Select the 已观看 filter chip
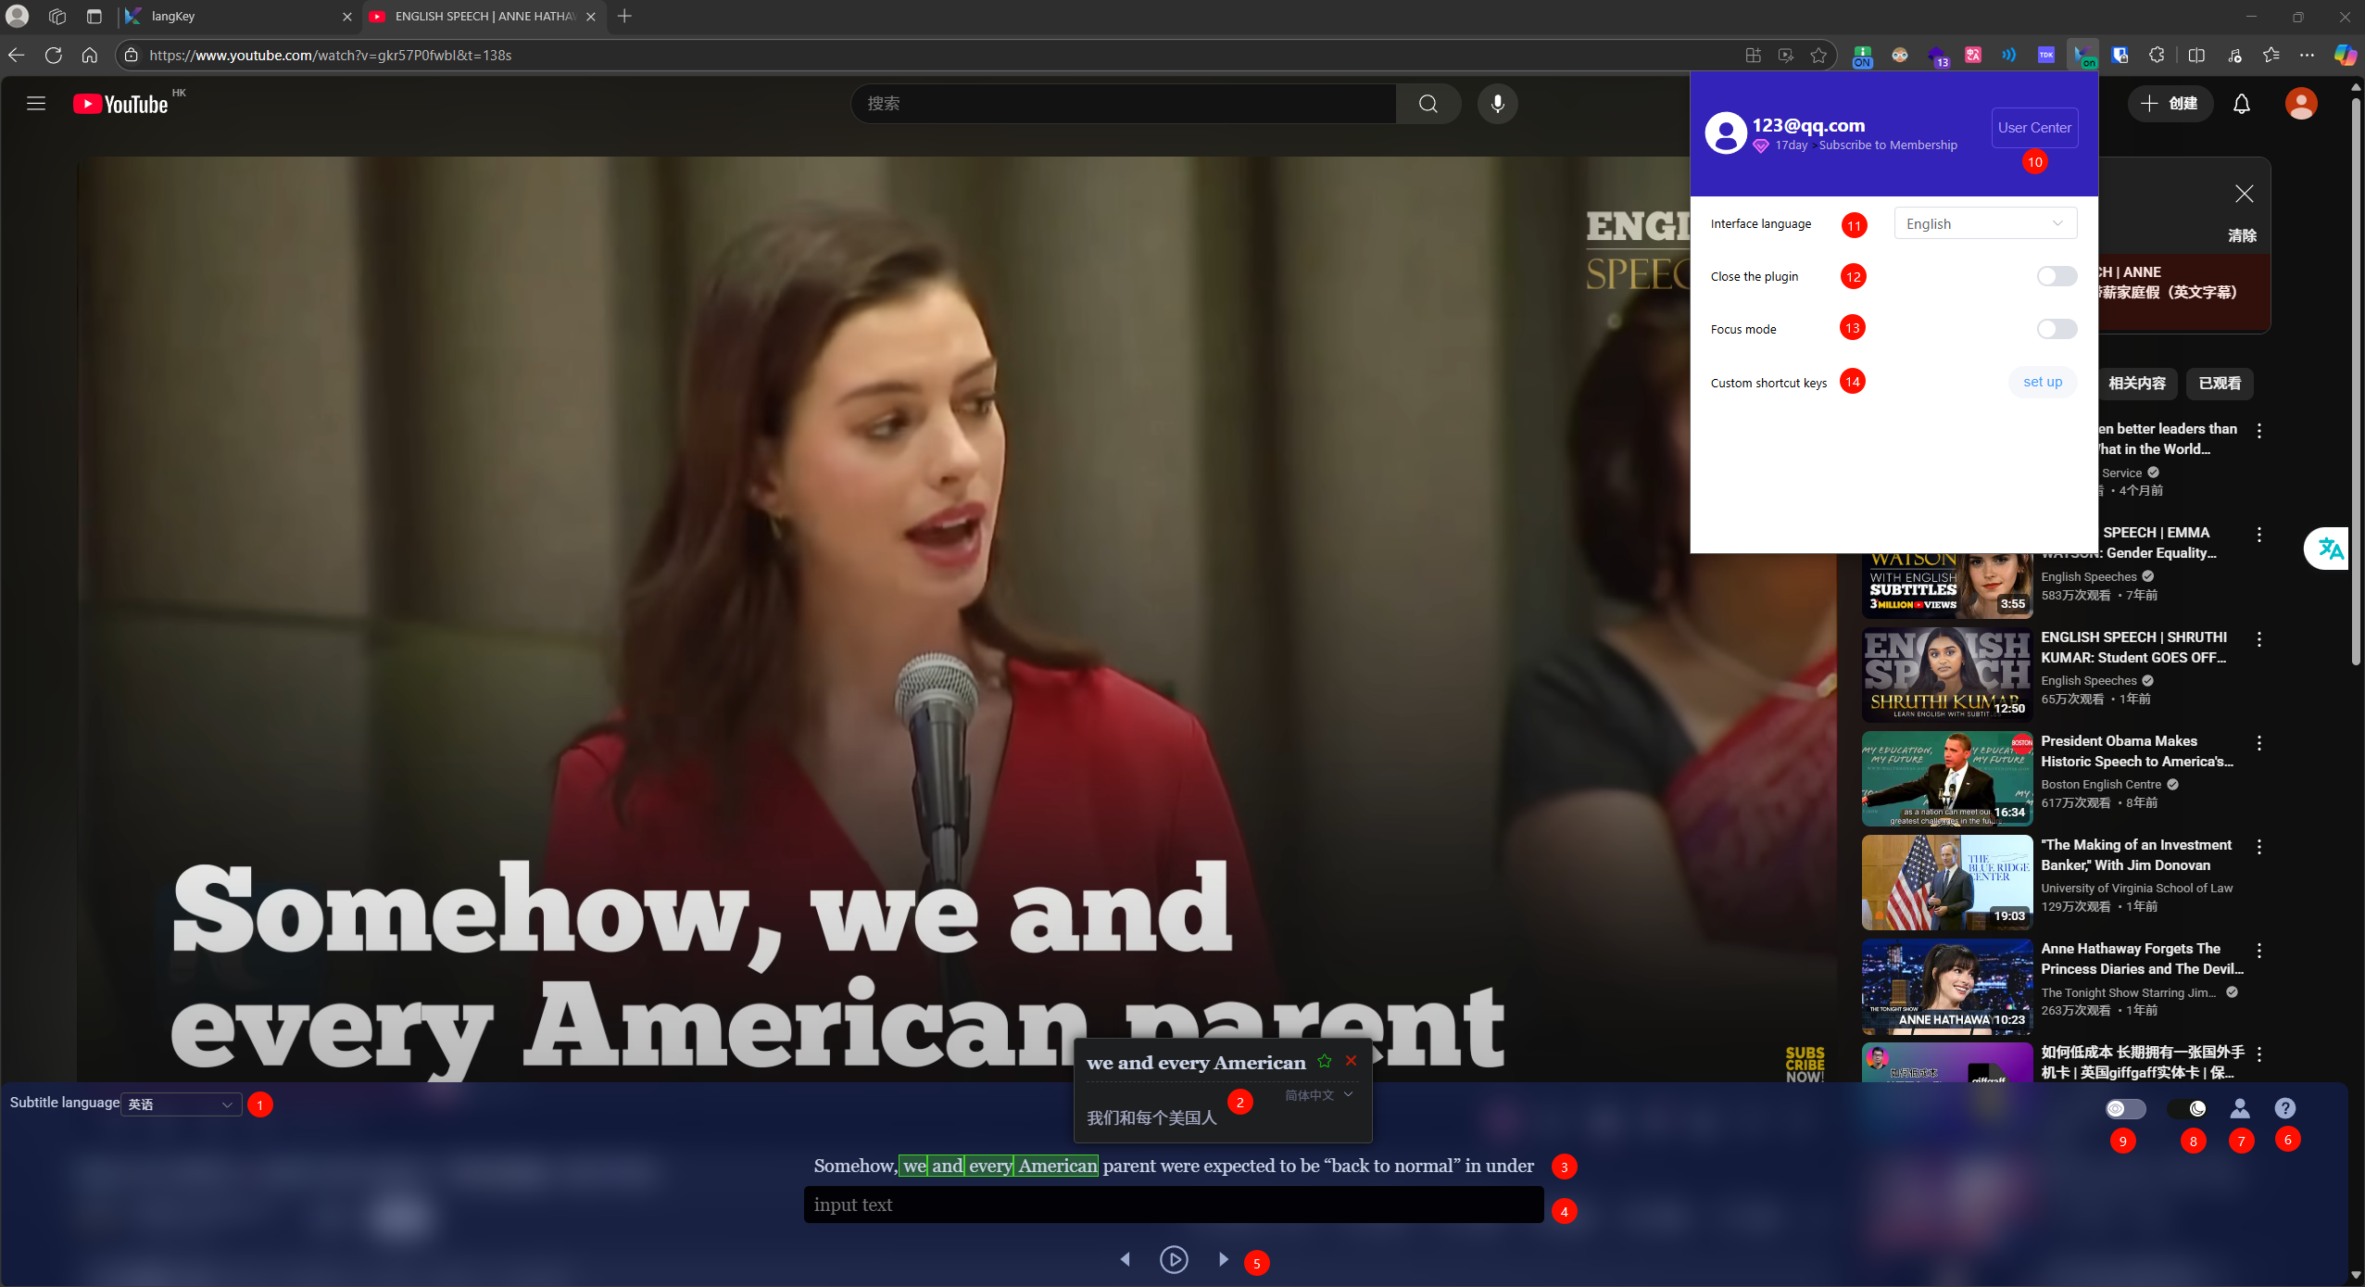The image size is (2365, 1287). coord(2220,383)
